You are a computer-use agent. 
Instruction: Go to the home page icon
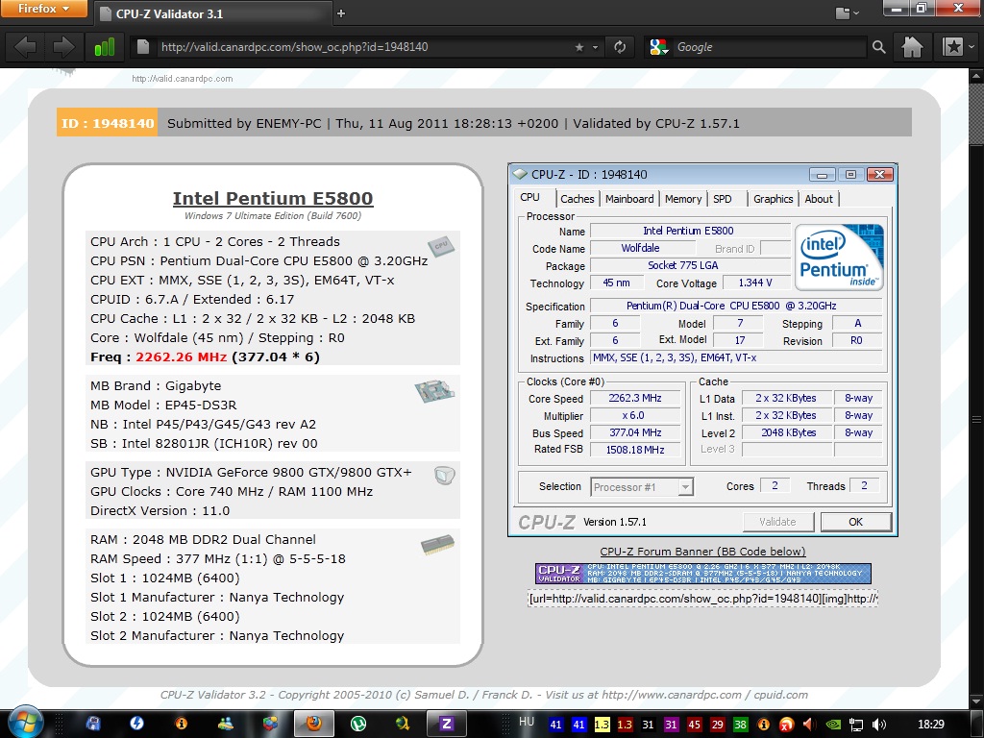pos(912,46)
